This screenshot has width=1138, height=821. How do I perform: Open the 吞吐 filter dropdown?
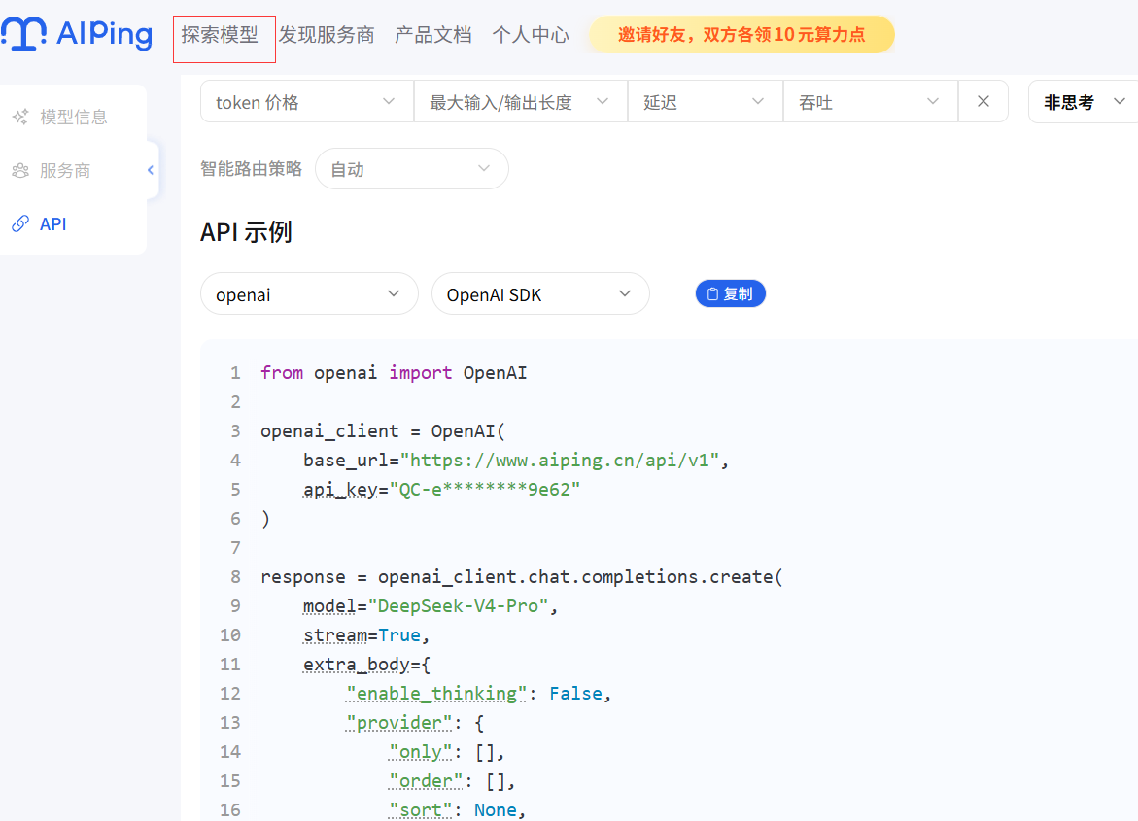point(870,102)
